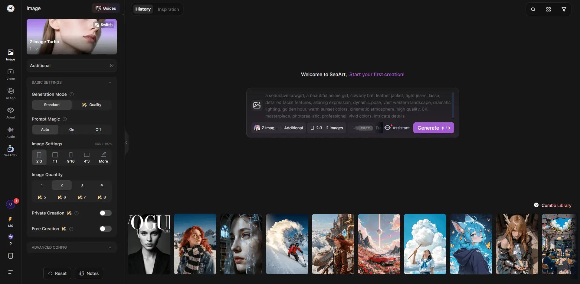Viewport: 580px width, 284px height.
Task: Switch to grid layout view icon
Action: (x=549, y=9)
